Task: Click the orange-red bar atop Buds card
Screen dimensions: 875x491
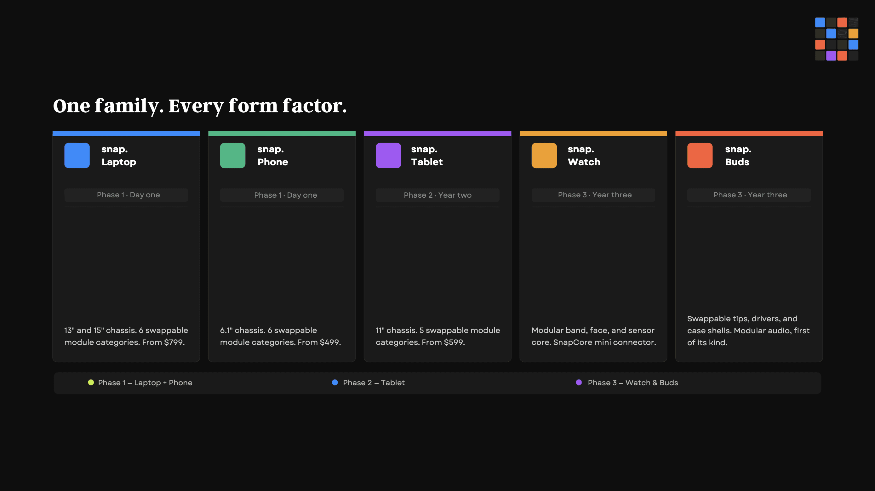Action: [x=749, y=134]
